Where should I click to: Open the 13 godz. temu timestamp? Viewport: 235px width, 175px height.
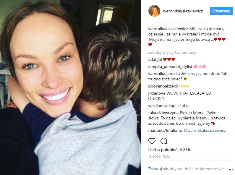[159, 157]
